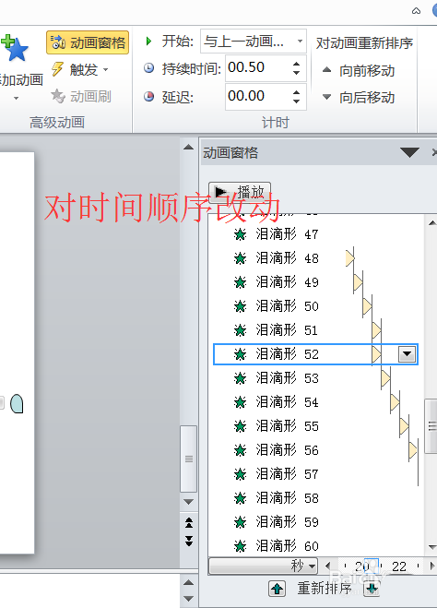The image size is (437, 608).
Task: Select animation item 泪滴形 50
Action: click(x=315, y=306)
